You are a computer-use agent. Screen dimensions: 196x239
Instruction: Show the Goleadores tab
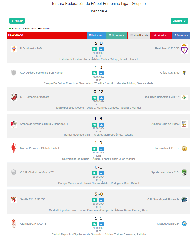point(161,35)
